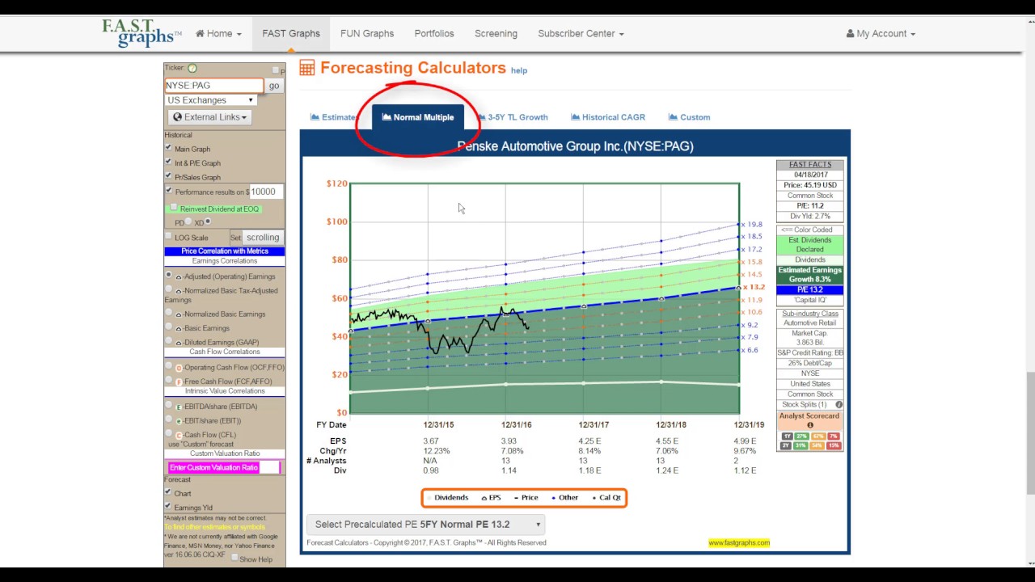
Task: Click the Analyst Scorecard info icon
Action: click(809, 425)
